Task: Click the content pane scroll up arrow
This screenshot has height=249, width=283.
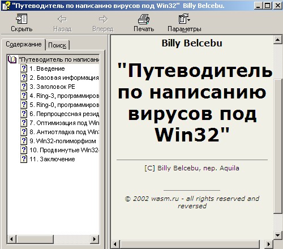Action: pyautogui.click(x=278, y=40)
